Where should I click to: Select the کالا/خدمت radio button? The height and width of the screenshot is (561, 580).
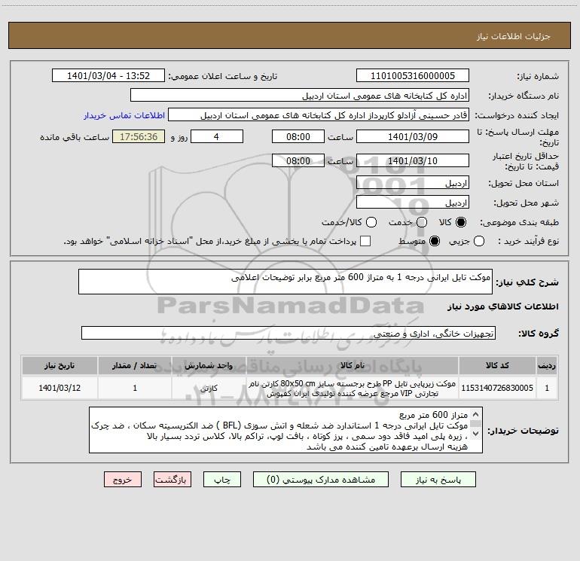coord(371,222)
